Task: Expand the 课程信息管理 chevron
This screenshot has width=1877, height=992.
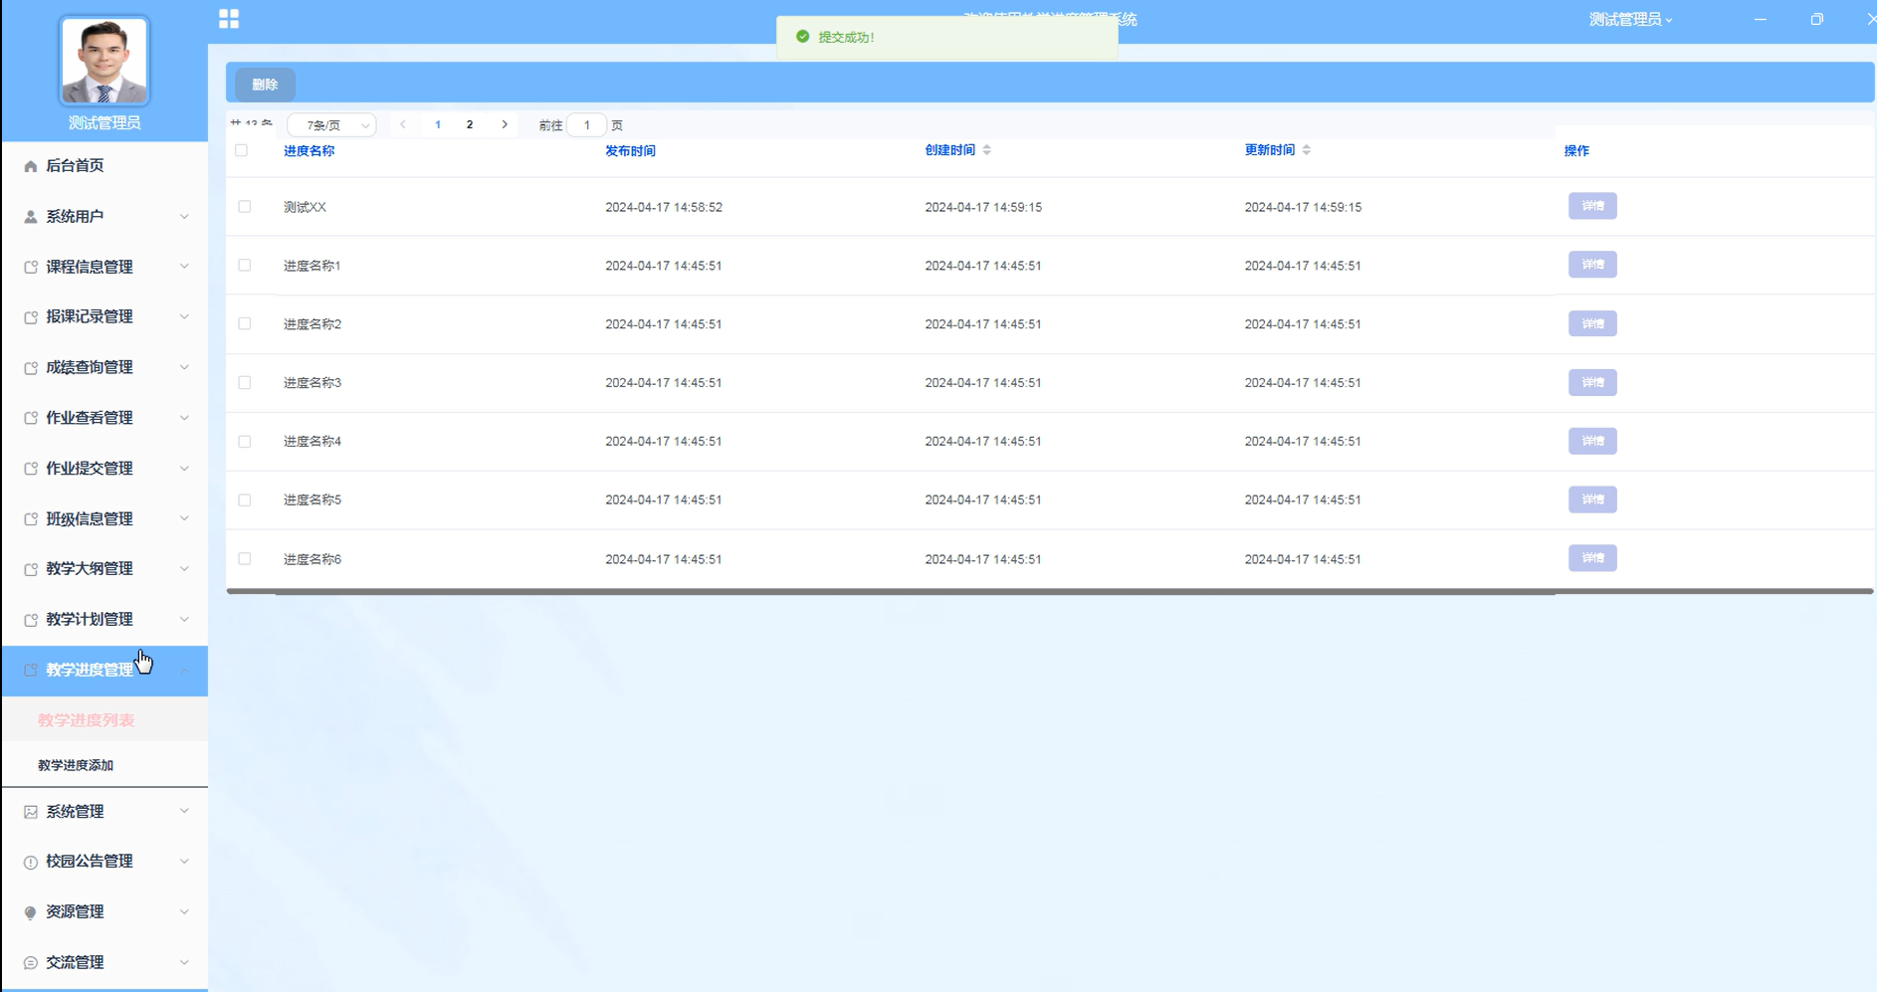Action: 184,267
